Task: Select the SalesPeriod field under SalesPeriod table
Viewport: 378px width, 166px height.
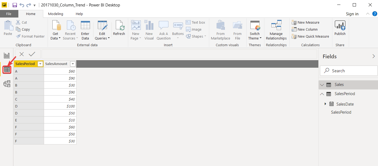Action: [x=341, y=112]
